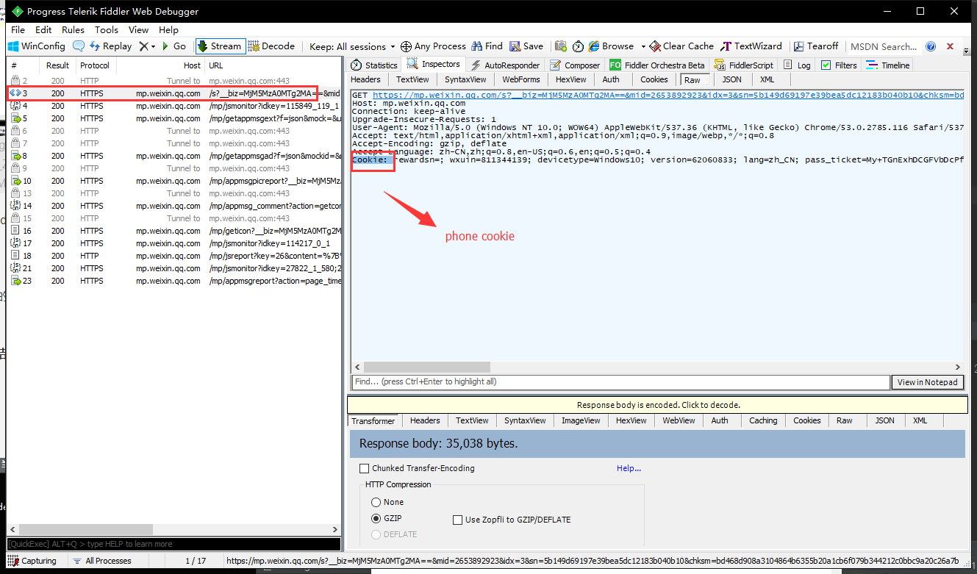This screenshot has width=977, height=574.
Task: Click the Result column header
Action: 57,65
